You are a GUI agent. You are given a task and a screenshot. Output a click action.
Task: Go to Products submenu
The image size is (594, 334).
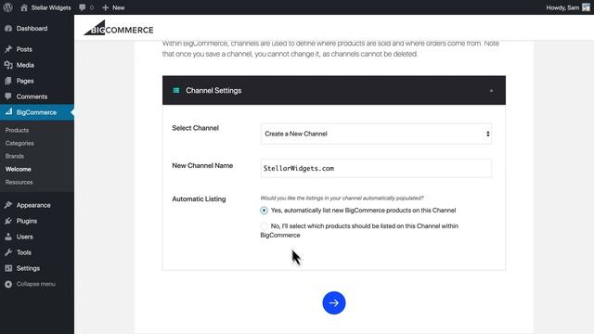pos(17,130)
